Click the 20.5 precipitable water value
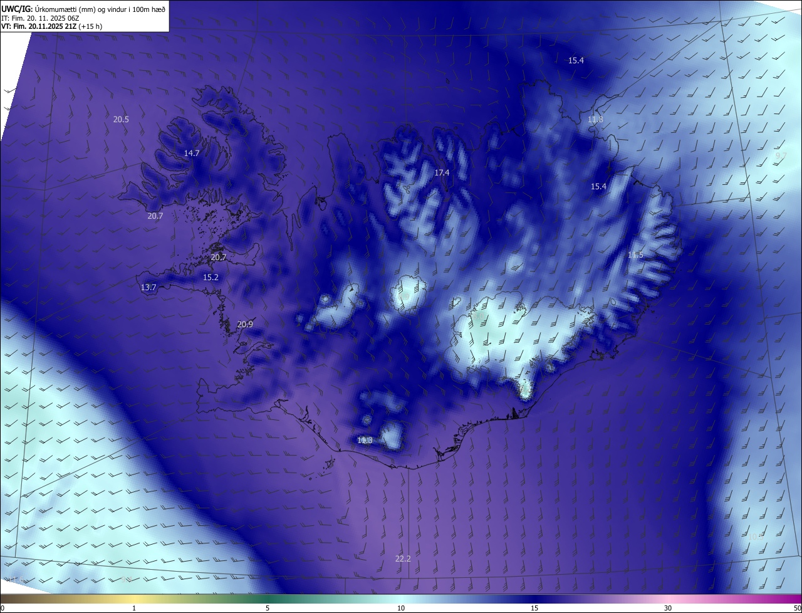Image resolution: width=802 pixels, height=613 pixels. click(x=121, y=120)
